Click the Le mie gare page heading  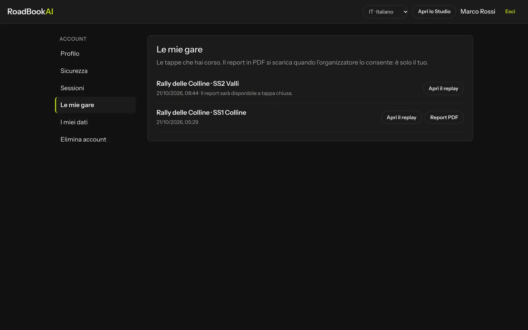point(180,49)
